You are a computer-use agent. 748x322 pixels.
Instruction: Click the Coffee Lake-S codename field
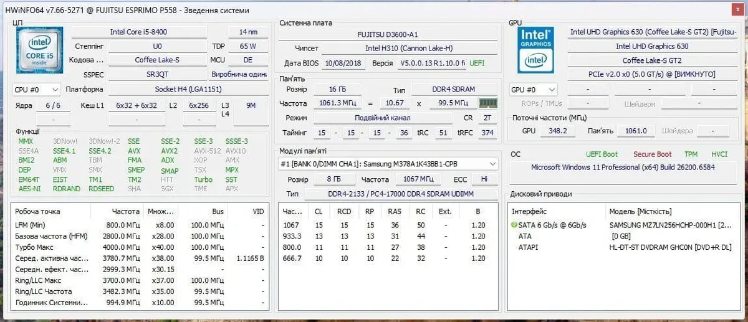coord(157,60)
